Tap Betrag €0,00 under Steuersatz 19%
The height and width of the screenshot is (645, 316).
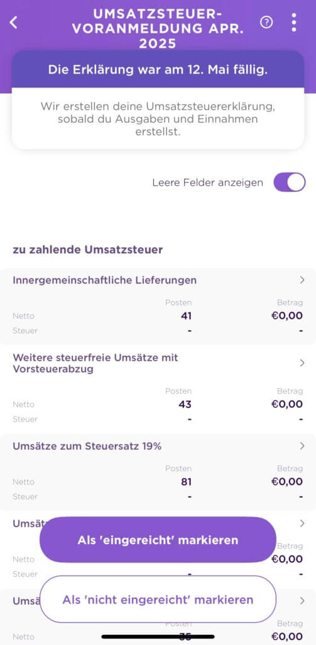coord(287,482)
